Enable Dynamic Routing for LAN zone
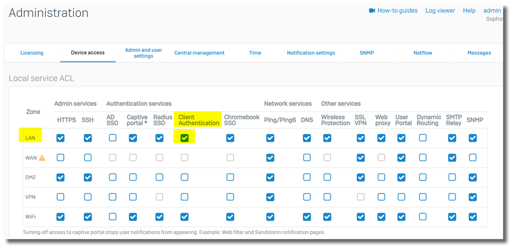This screenshot has height=246, width=510. coord(423,138)
